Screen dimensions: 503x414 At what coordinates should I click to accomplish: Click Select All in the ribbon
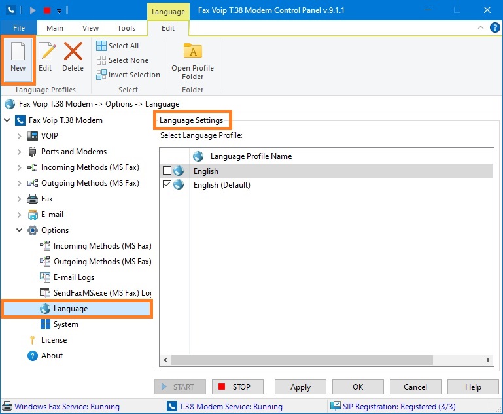117,46
